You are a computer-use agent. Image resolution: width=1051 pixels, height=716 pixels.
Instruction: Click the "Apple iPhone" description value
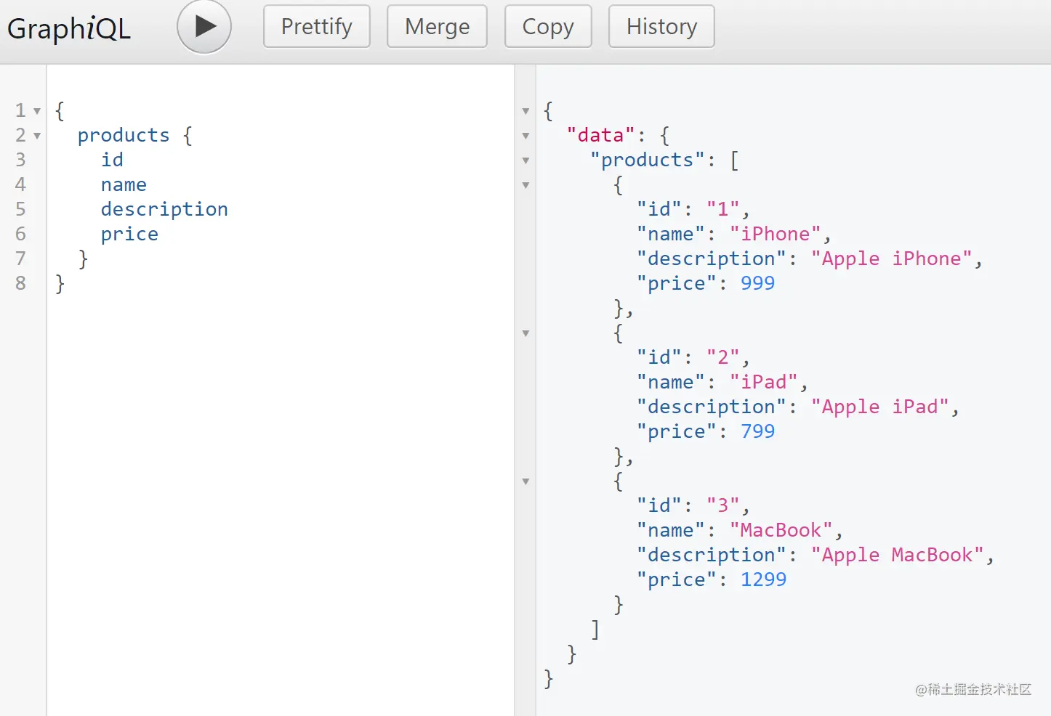point(892,259)
